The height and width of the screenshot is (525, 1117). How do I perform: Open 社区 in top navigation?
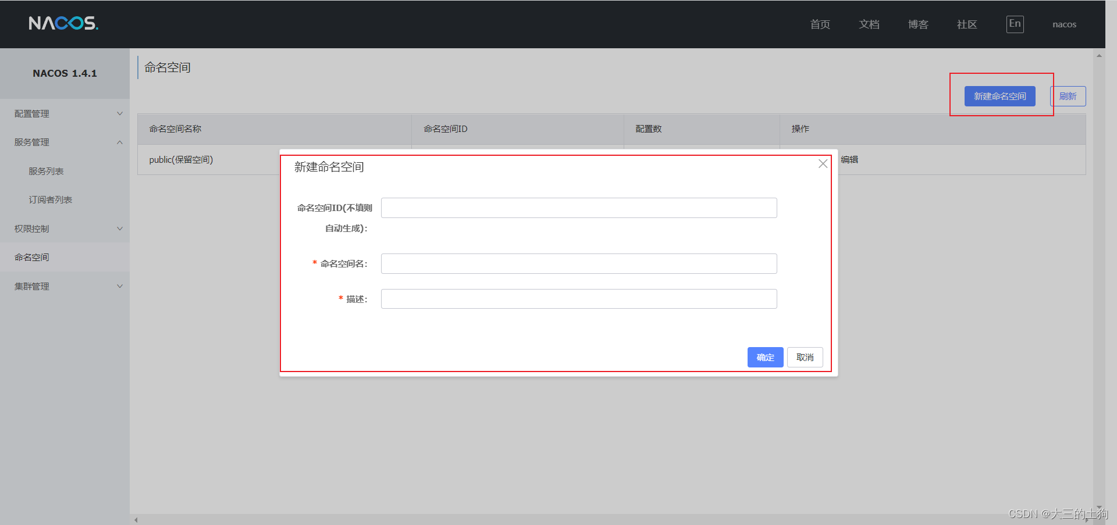[x=967, y=24]
